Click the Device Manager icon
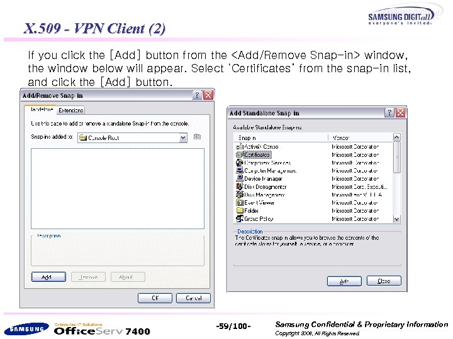The image size is (453, 339). pyautogui.click(x=240, y=178)
